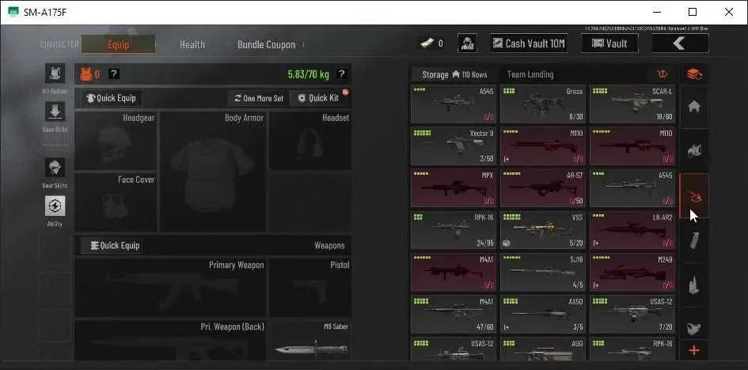Click Quick Equip above the Headgear slot
Image resolution: width=748 pixels, height=370 pixels.
111,98
